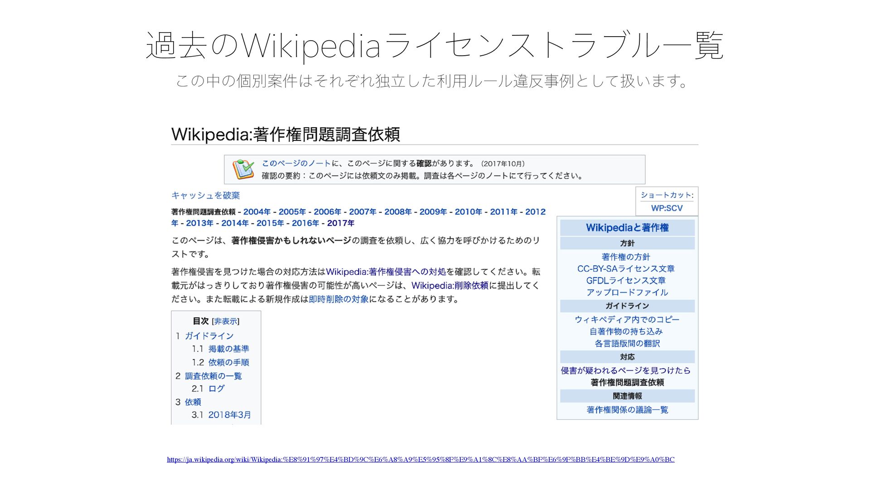This screenshot has width=870, height=489.
Task: Open the 2004年 archive link
Action: point(256,211)
